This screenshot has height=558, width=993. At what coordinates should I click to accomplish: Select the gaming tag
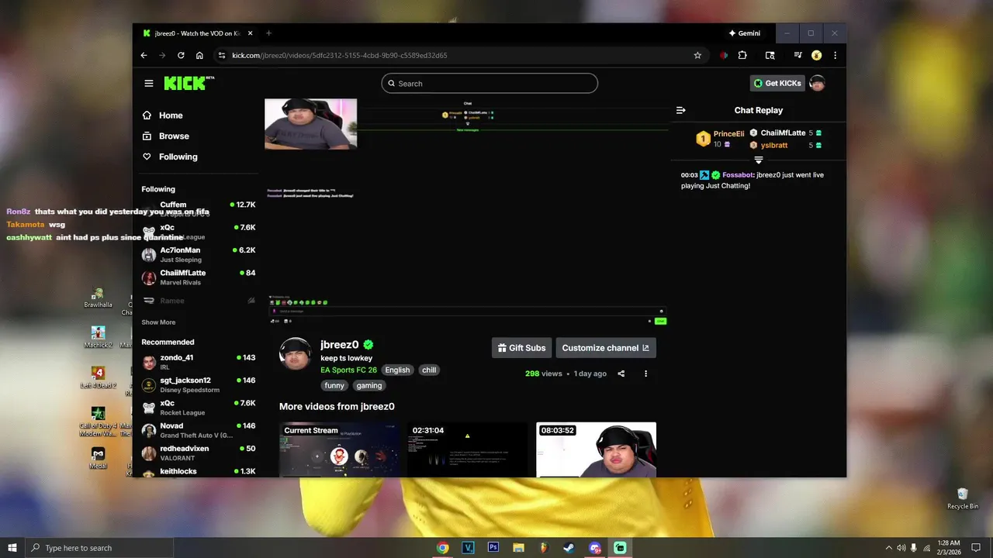point(369,385)
